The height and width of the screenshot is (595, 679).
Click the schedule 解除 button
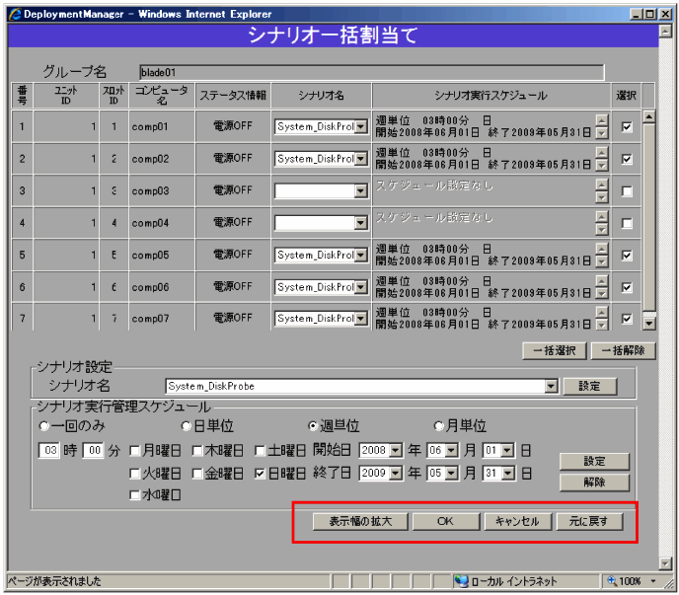594,483
